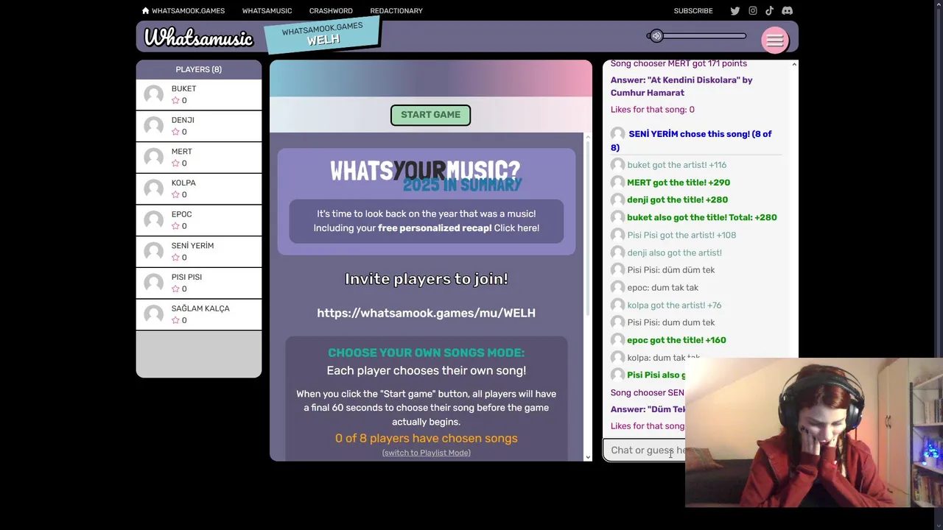Viewport: 943px width, 530px height.
Task: Click EPOC's player avatar
Action: (x=154, y=220)
